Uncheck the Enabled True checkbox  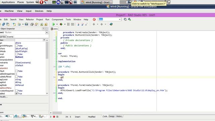click(16, 93)
